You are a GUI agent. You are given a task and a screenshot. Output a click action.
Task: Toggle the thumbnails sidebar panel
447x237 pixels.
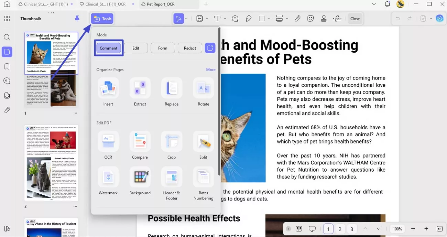[7, 52]
